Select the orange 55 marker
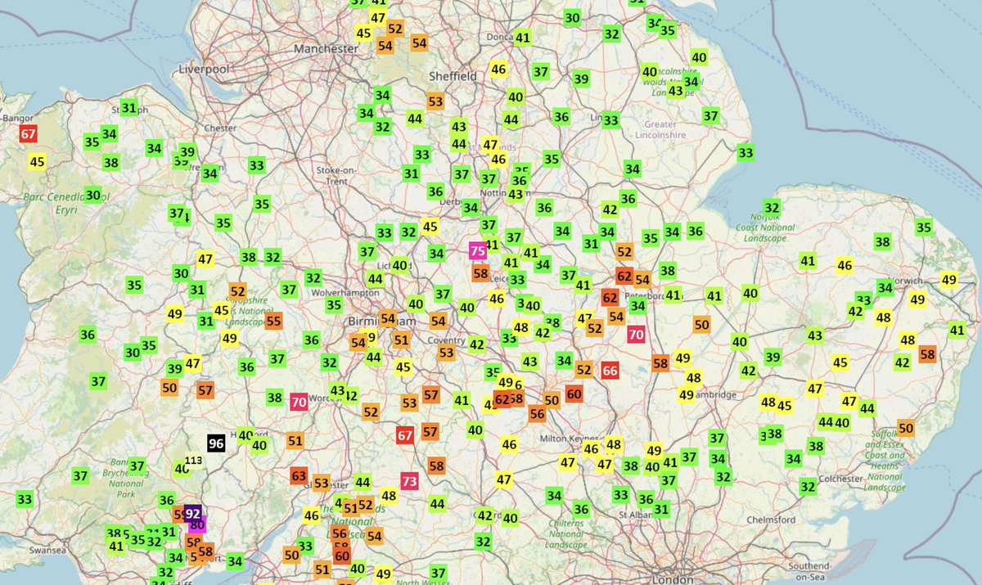 click(273, 321)
